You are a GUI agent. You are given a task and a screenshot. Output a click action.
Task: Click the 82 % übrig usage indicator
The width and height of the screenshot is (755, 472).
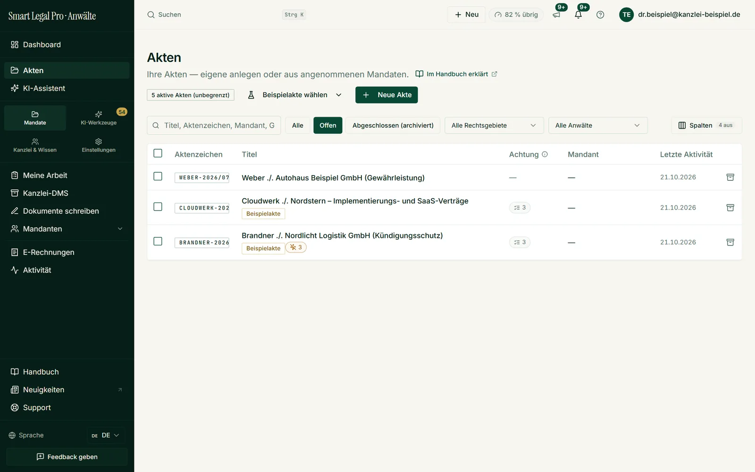(x=516, y=15)
